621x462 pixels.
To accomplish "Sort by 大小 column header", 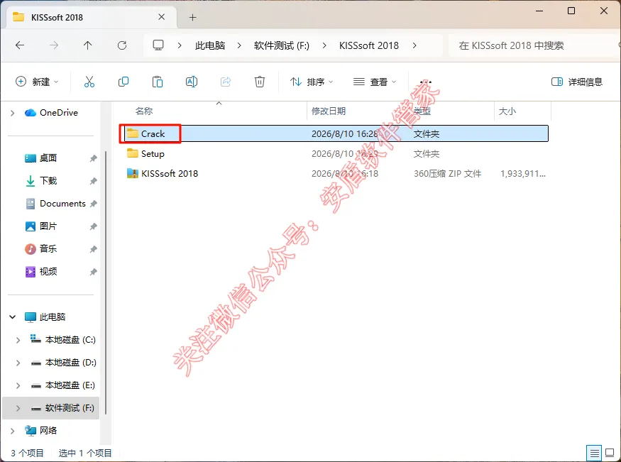I will pyautogui.click(x=507, y=111).
